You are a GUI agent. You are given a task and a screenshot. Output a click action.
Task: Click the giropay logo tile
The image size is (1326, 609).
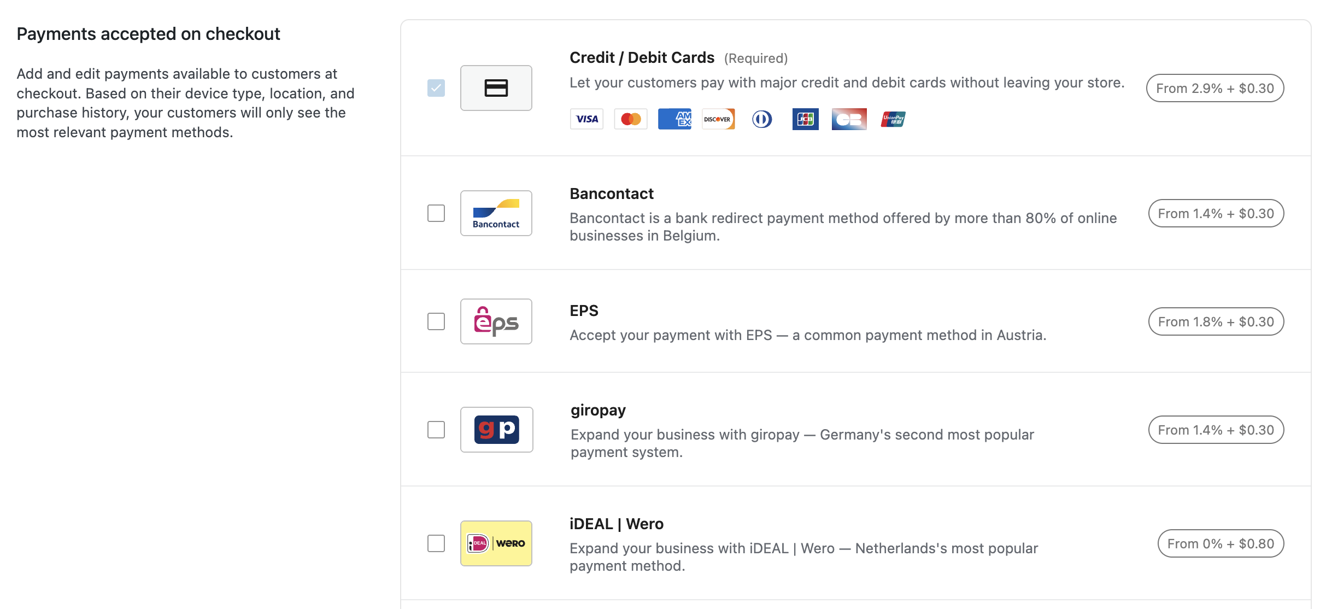(496, 430)
